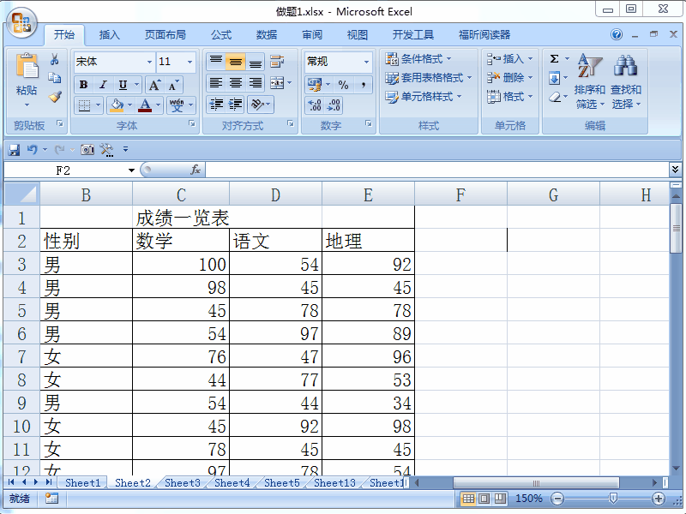
Task: Switch to the 插入 ribbon tab
Action: coord(109,34)
